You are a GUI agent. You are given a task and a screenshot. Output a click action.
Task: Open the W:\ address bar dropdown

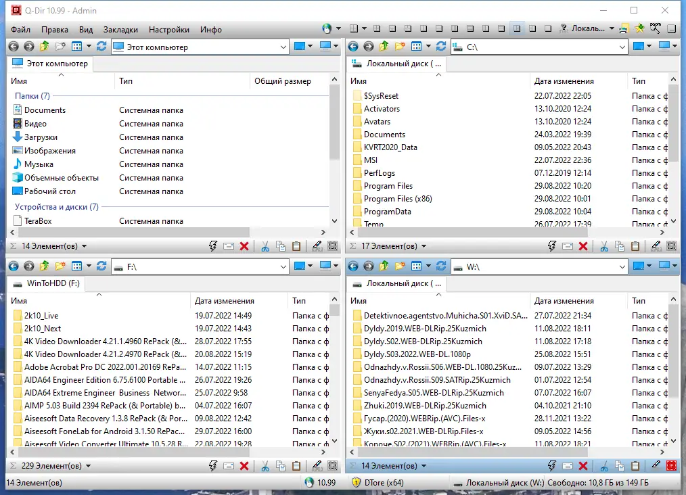tap(622, 266)
